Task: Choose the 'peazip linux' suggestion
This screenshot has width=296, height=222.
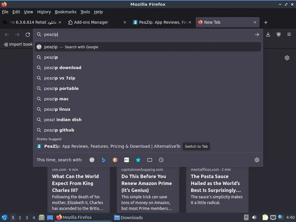Action: pos(148,109)
